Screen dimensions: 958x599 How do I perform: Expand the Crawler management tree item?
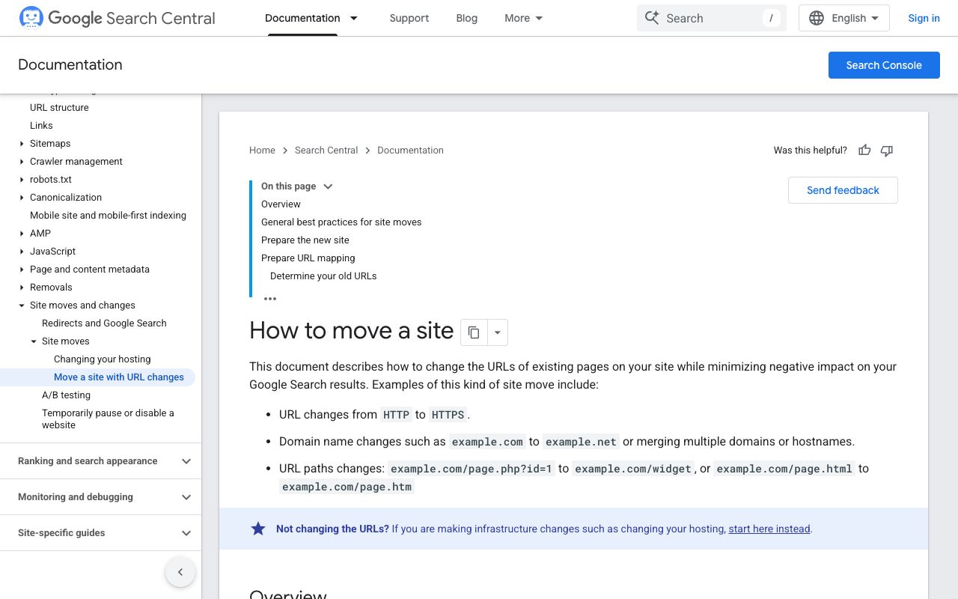coord(22,162)
